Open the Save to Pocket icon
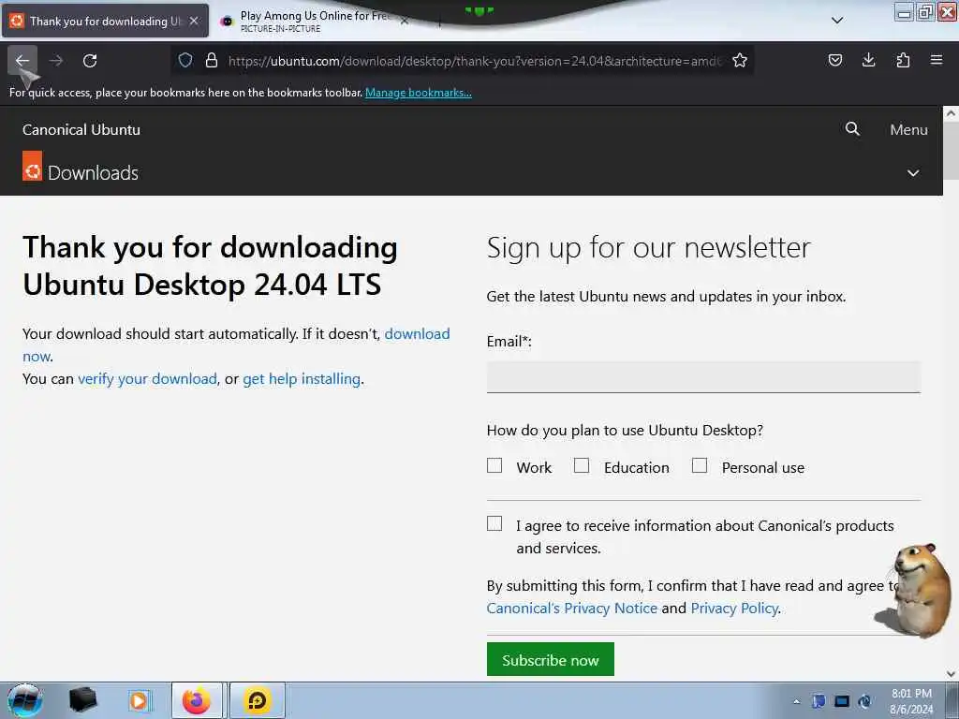This screenshot has height=719, width=959. click(x=834, y=60)
